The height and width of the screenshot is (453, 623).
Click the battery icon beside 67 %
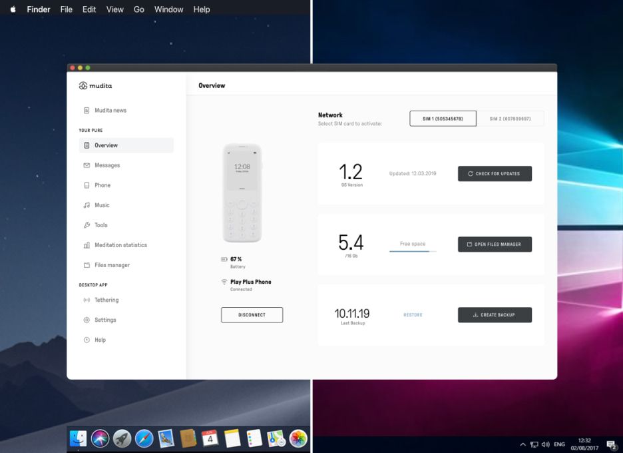click(224, 259)
